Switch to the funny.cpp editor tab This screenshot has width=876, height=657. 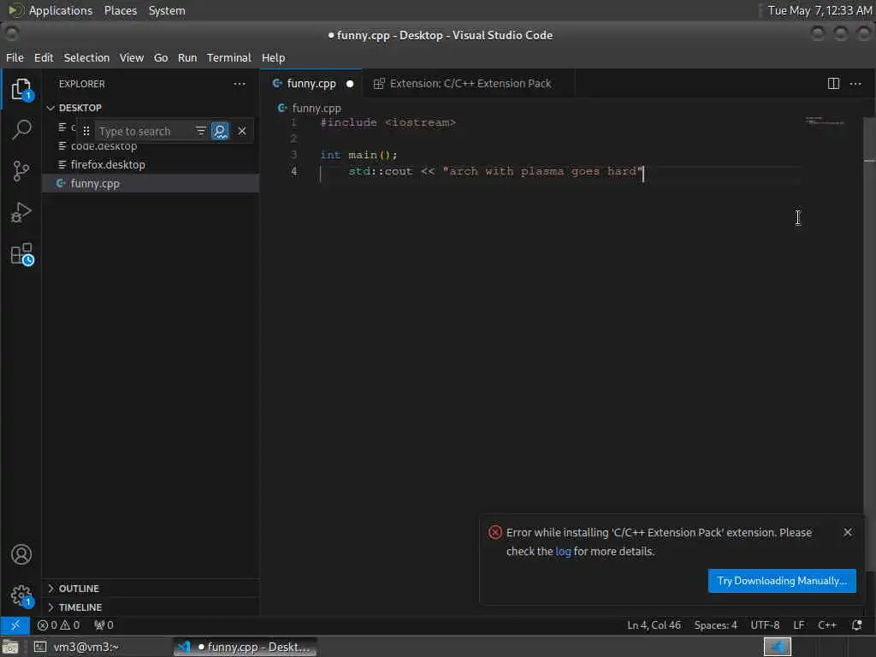tap(311, 84)
